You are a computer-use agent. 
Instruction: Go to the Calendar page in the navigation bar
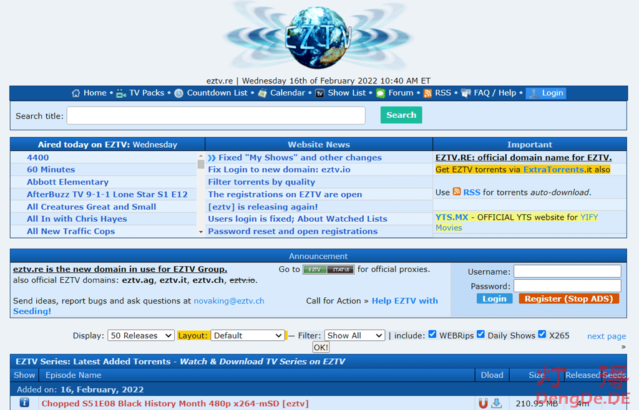tap(287, 93)
